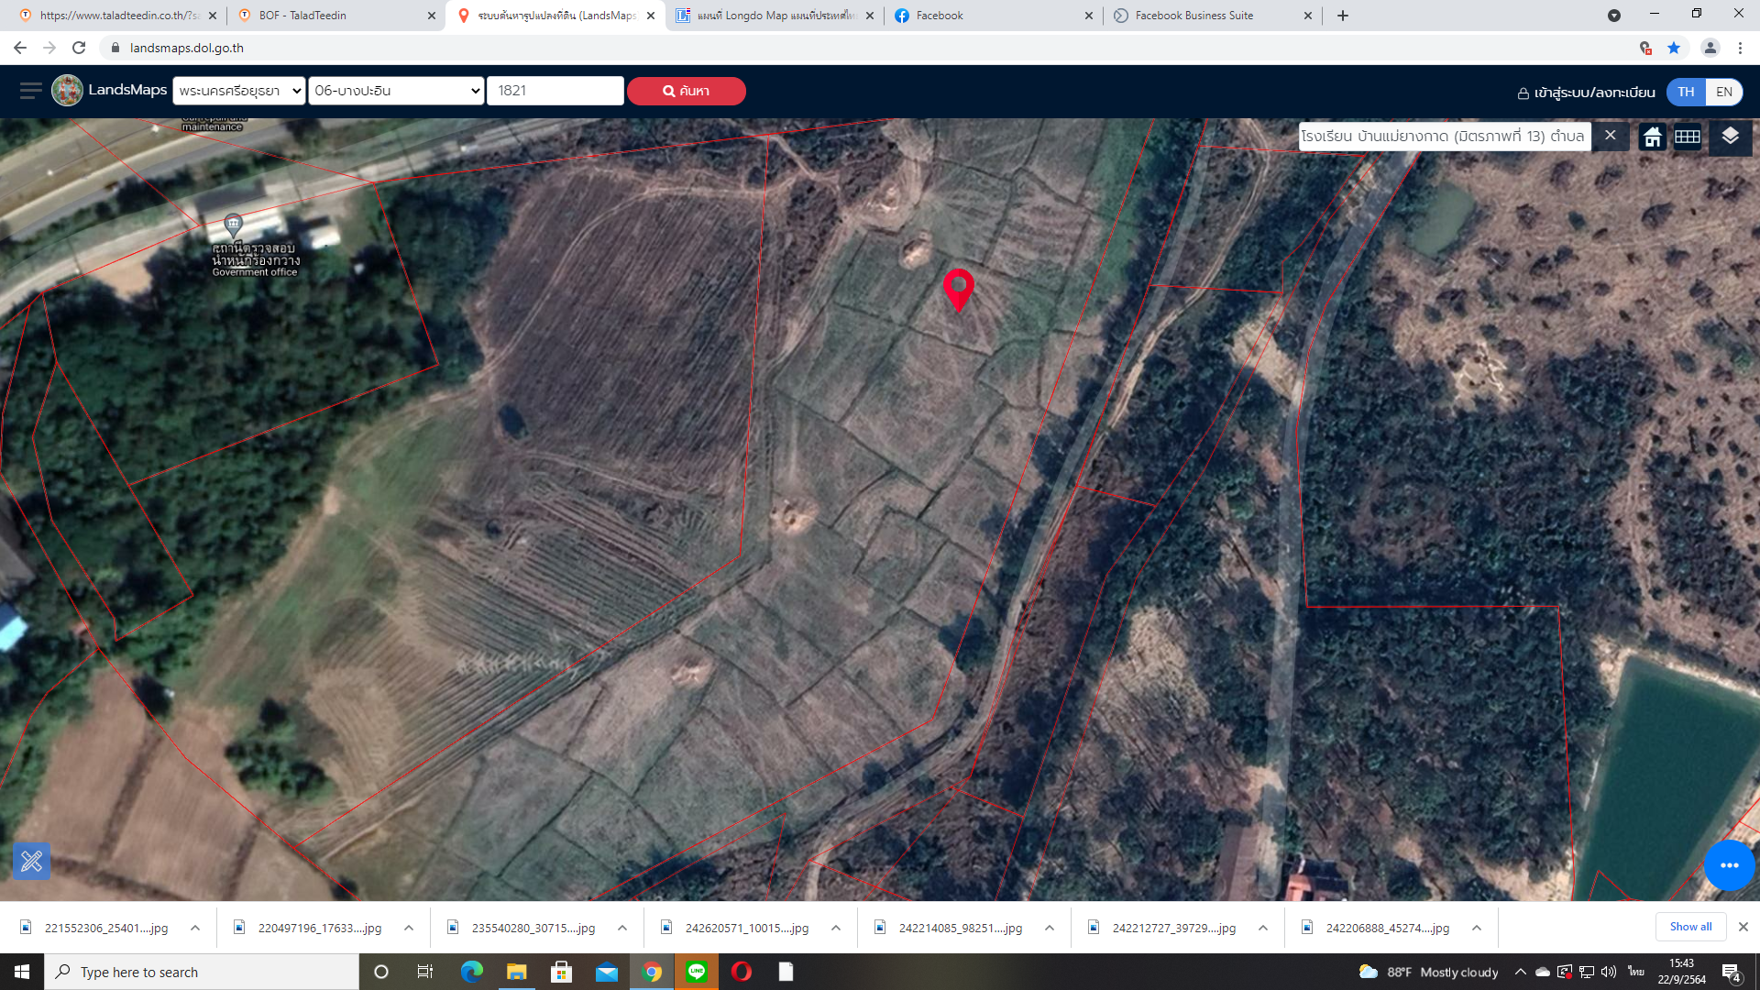Viewport: 1760px width, 990px height.
Task: Expand the province dropdown พระนครศรีอยุธยา
Action: pos(239,91)
